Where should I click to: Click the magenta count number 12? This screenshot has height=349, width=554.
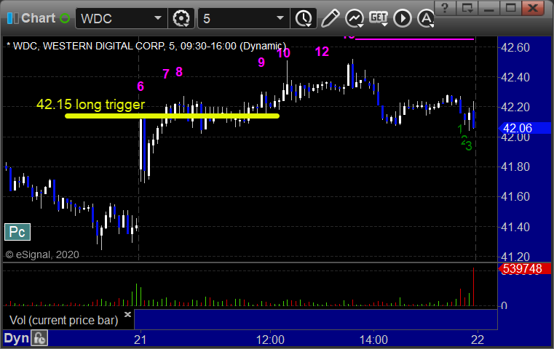322,52
